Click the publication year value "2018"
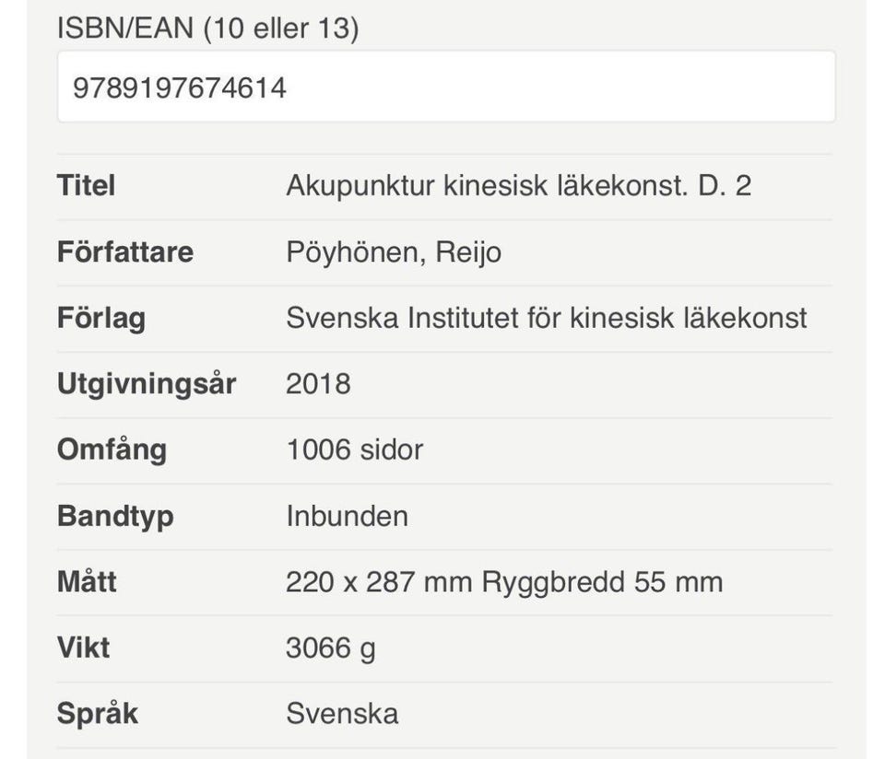Viewport: 885px width, 759px height. [318, 384]
